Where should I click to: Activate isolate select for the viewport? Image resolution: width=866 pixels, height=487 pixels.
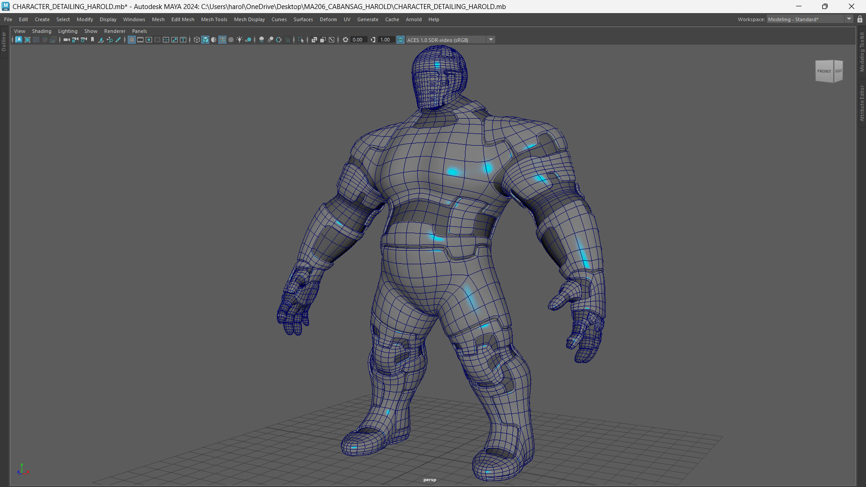300,40
